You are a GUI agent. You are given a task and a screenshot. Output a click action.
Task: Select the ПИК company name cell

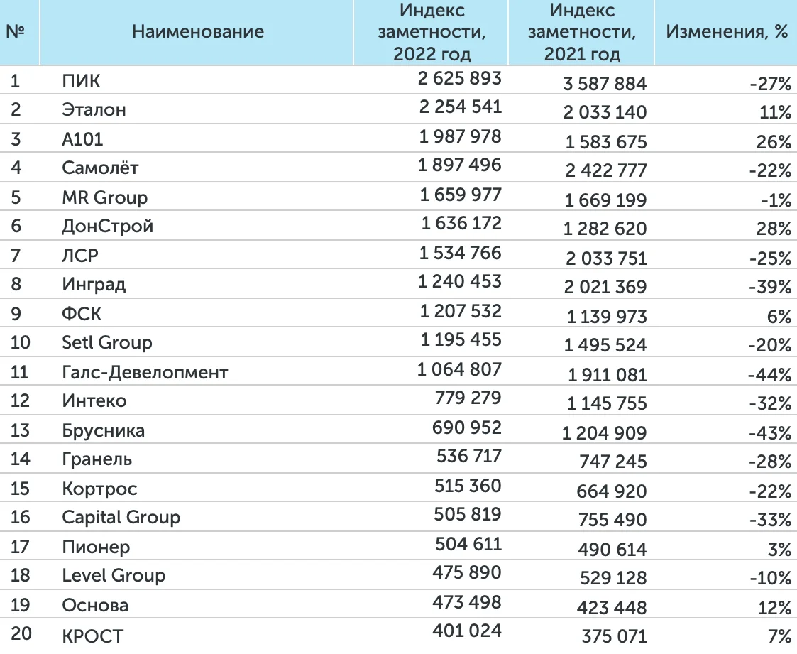pyautogui.click(x=82, y=81)
